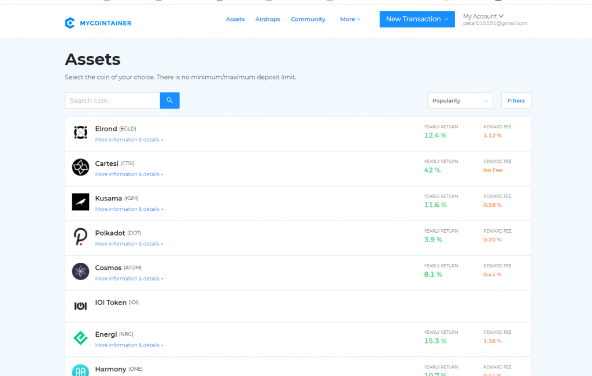592x376 pixels.
Task: Expand the My Account menu
Action: click(x=483, y=16)
